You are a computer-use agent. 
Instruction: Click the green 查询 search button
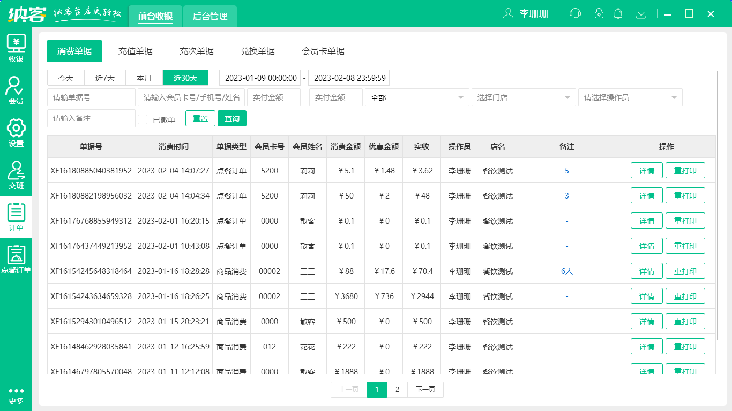(231, 118)
